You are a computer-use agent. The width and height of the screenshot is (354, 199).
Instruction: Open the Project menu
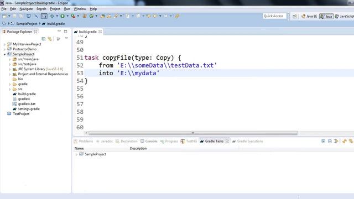55,9
